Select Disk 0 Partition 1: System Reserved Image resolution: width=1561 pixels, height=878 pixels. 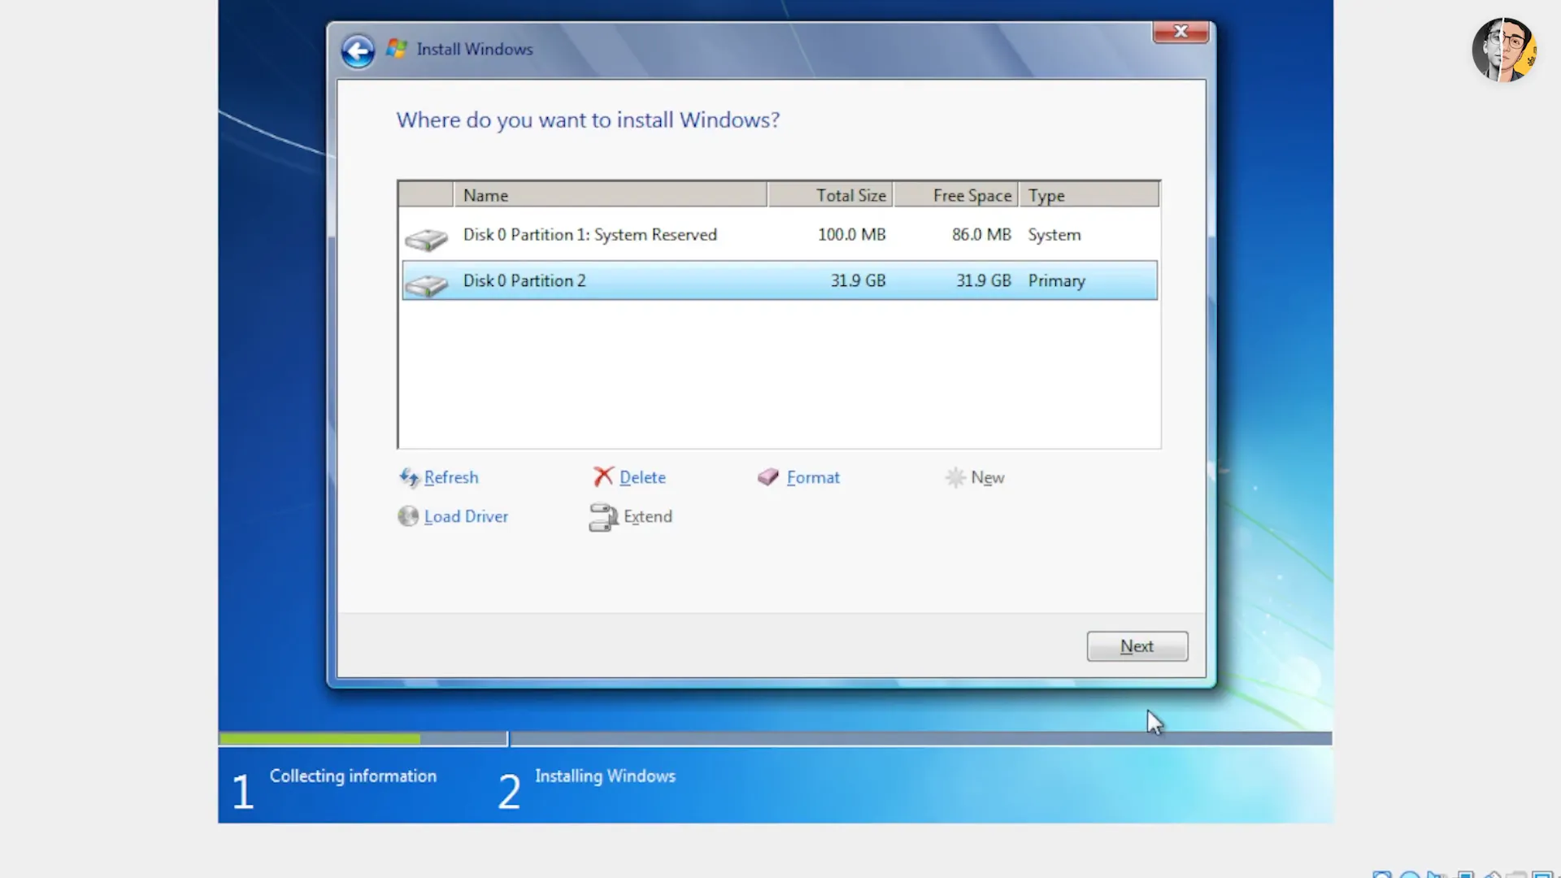click(x=780, y=235)
